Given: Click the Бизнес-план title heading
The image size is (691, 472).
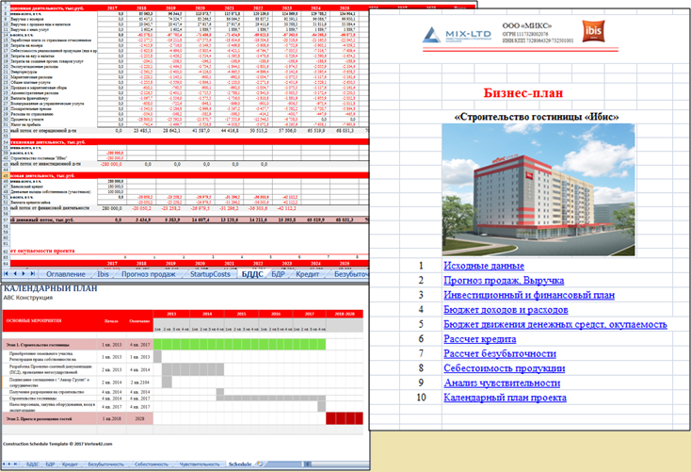Looking at the screenshot, I should click(526, 92).
